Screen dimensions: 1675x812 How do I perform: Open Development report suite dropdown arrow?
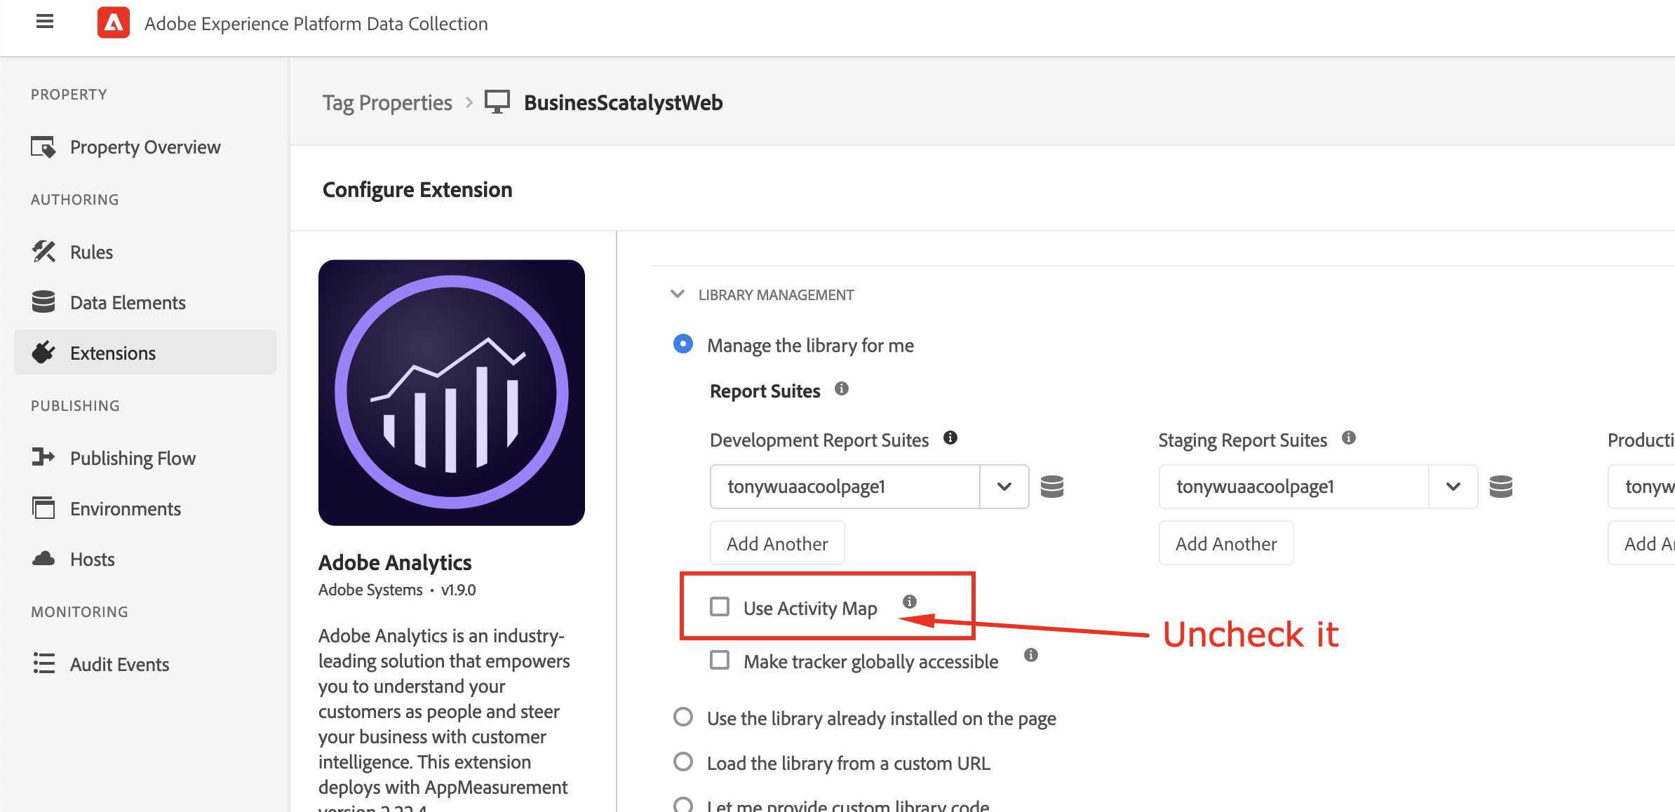tap(1004, 486)
